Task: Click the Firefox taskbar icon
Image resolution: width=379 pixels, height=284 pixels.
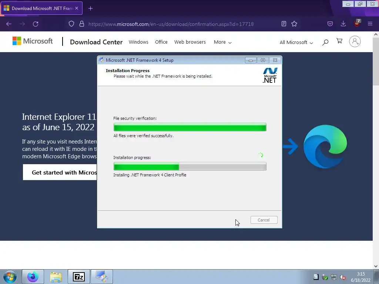Action: 33,277
